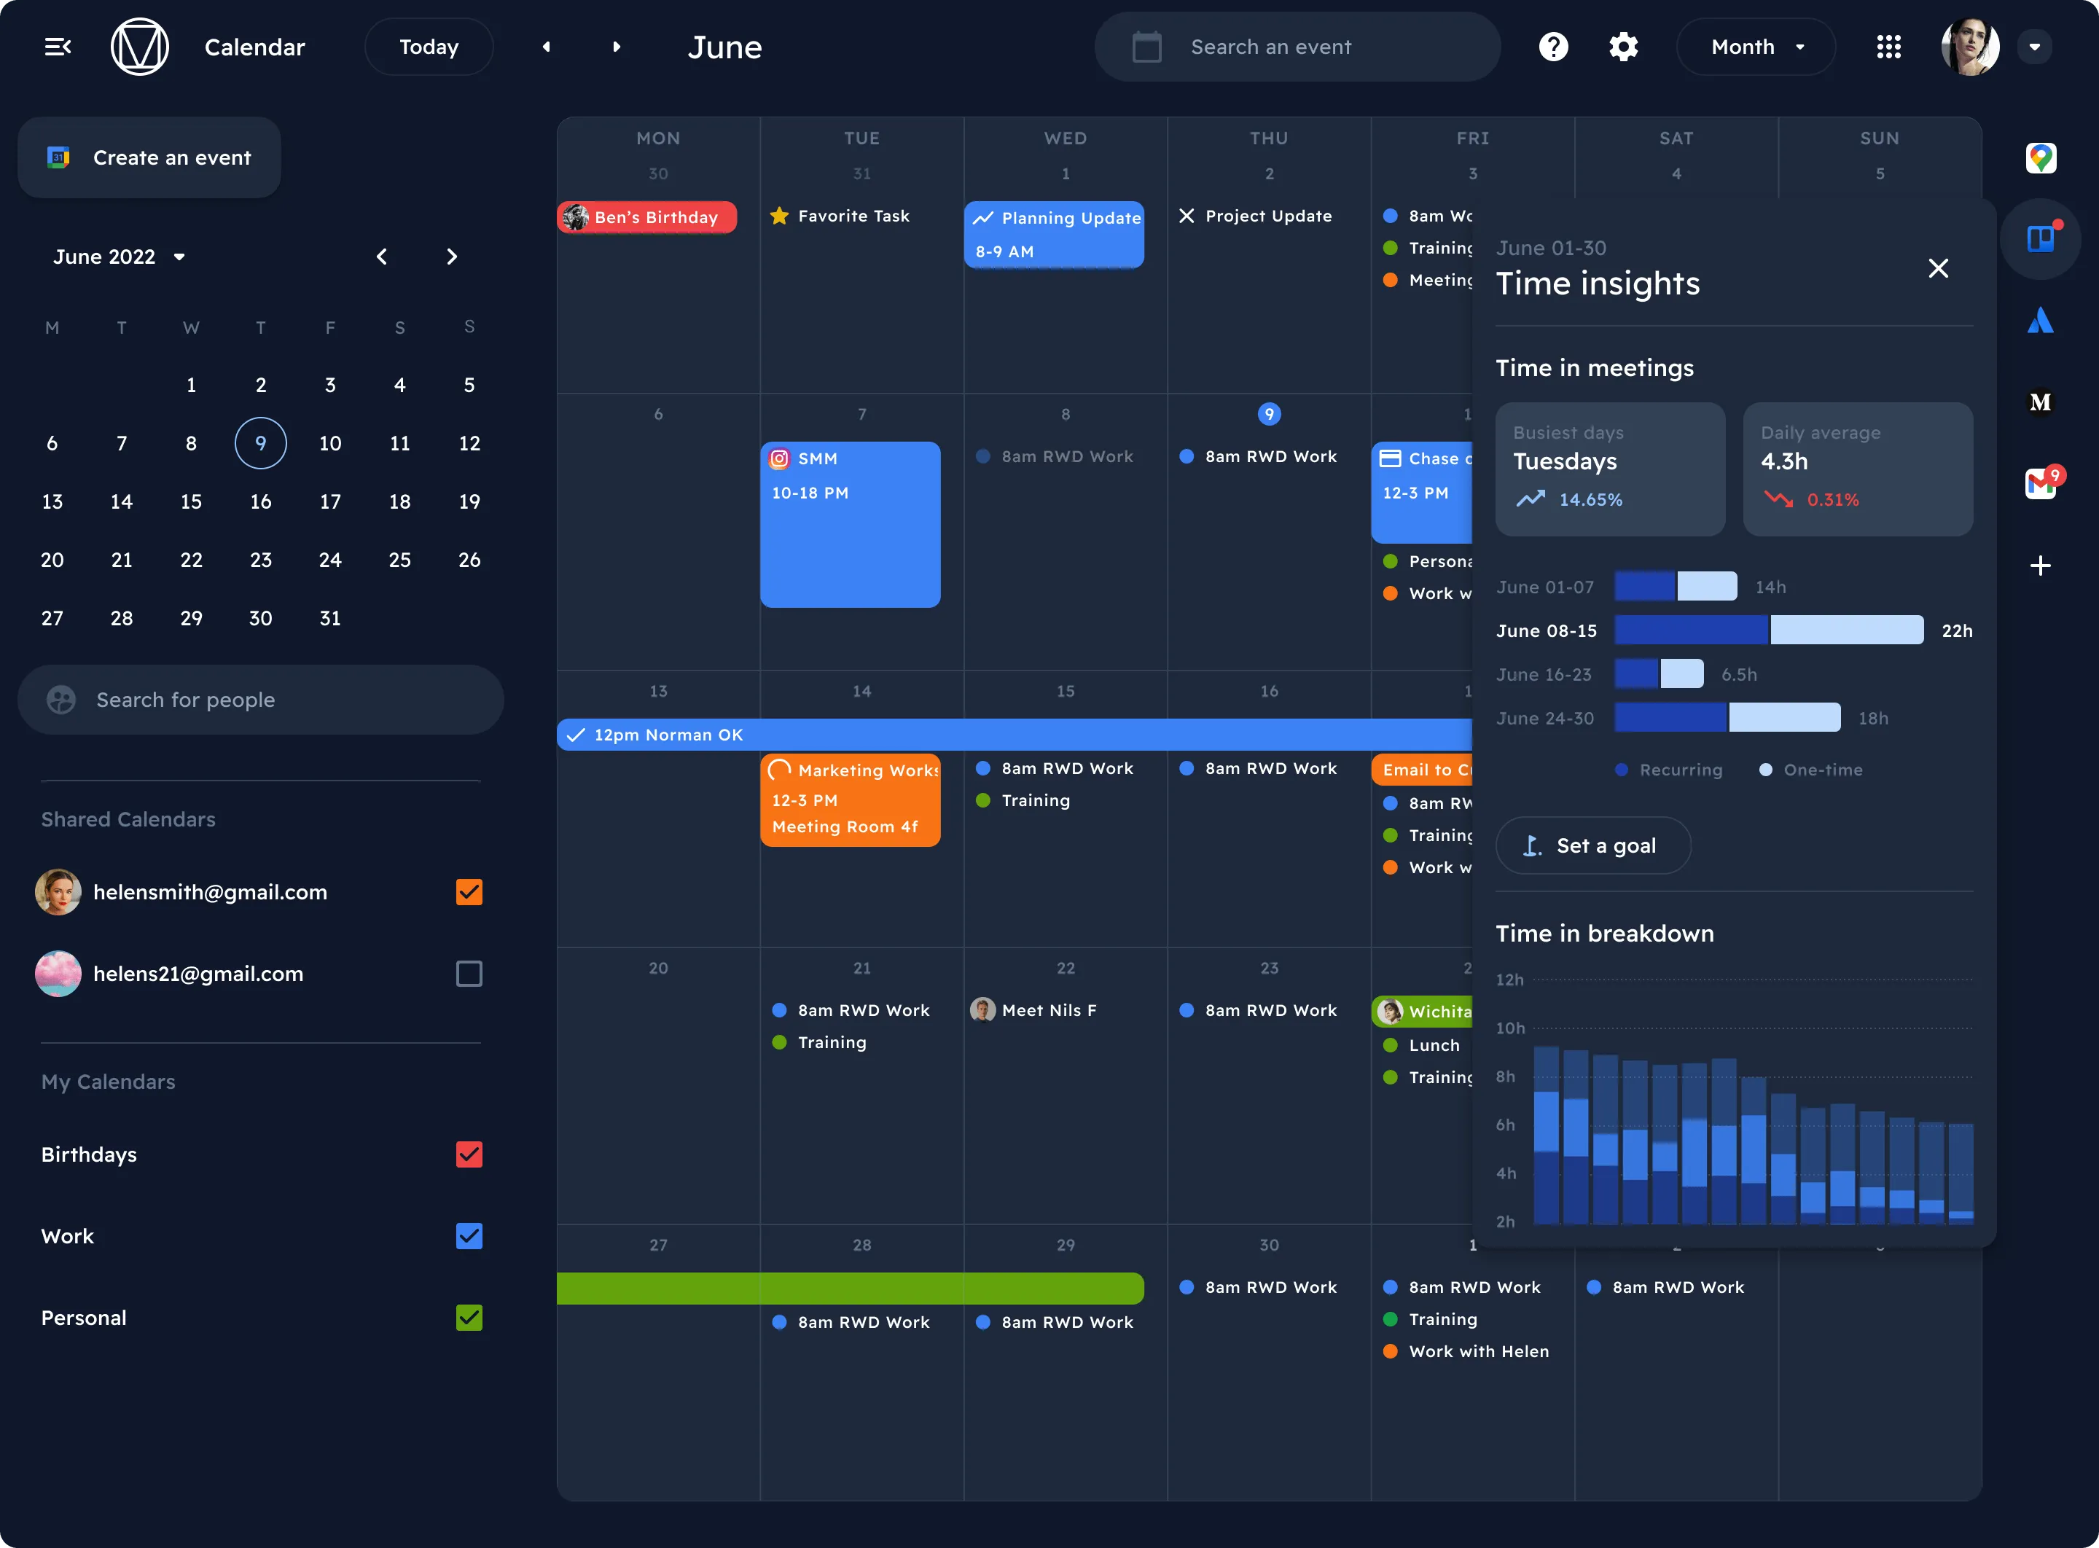The width and height of the screenshot is (2099, 1548).
Task: Collapse the hamburger menu icon
Action: coord(58,47)
